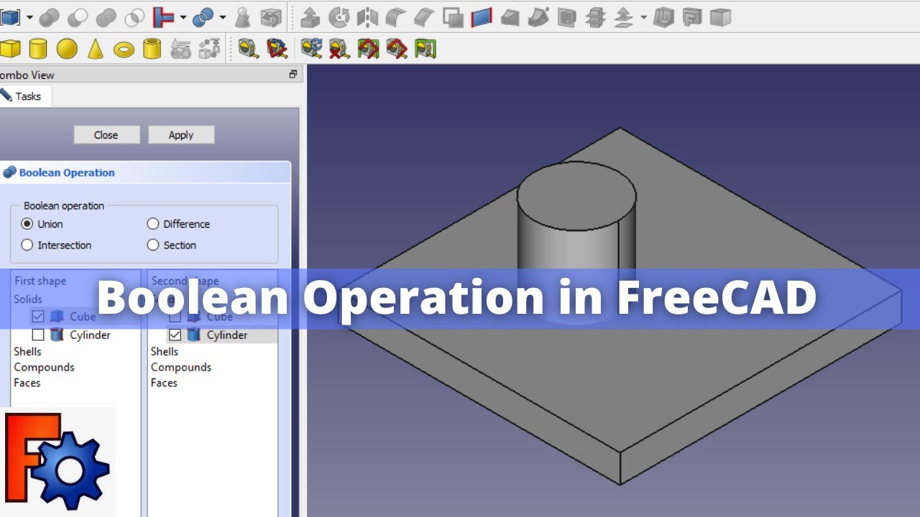This screenshot has width=920, height=517.
Task: Create a yellow Cube primitive
Action: pos(10,49)
